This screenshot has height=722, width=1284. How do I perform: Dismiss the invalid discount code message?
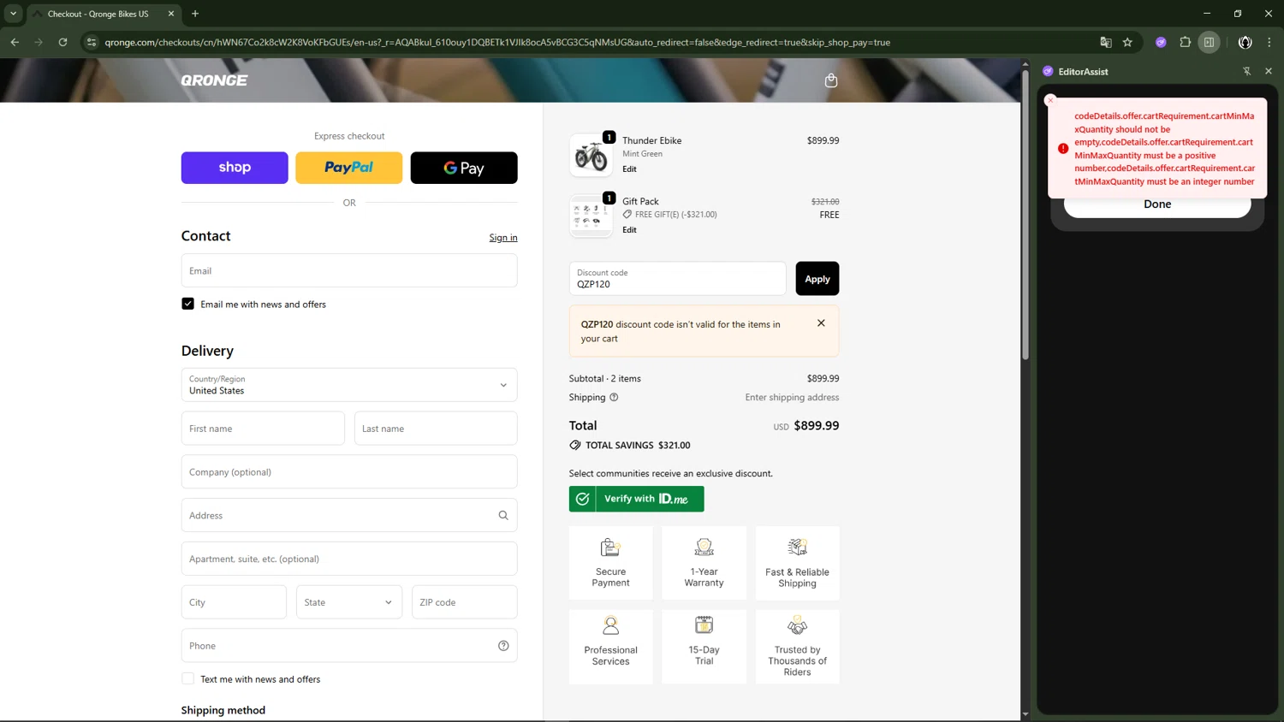[x=821, y=323]
